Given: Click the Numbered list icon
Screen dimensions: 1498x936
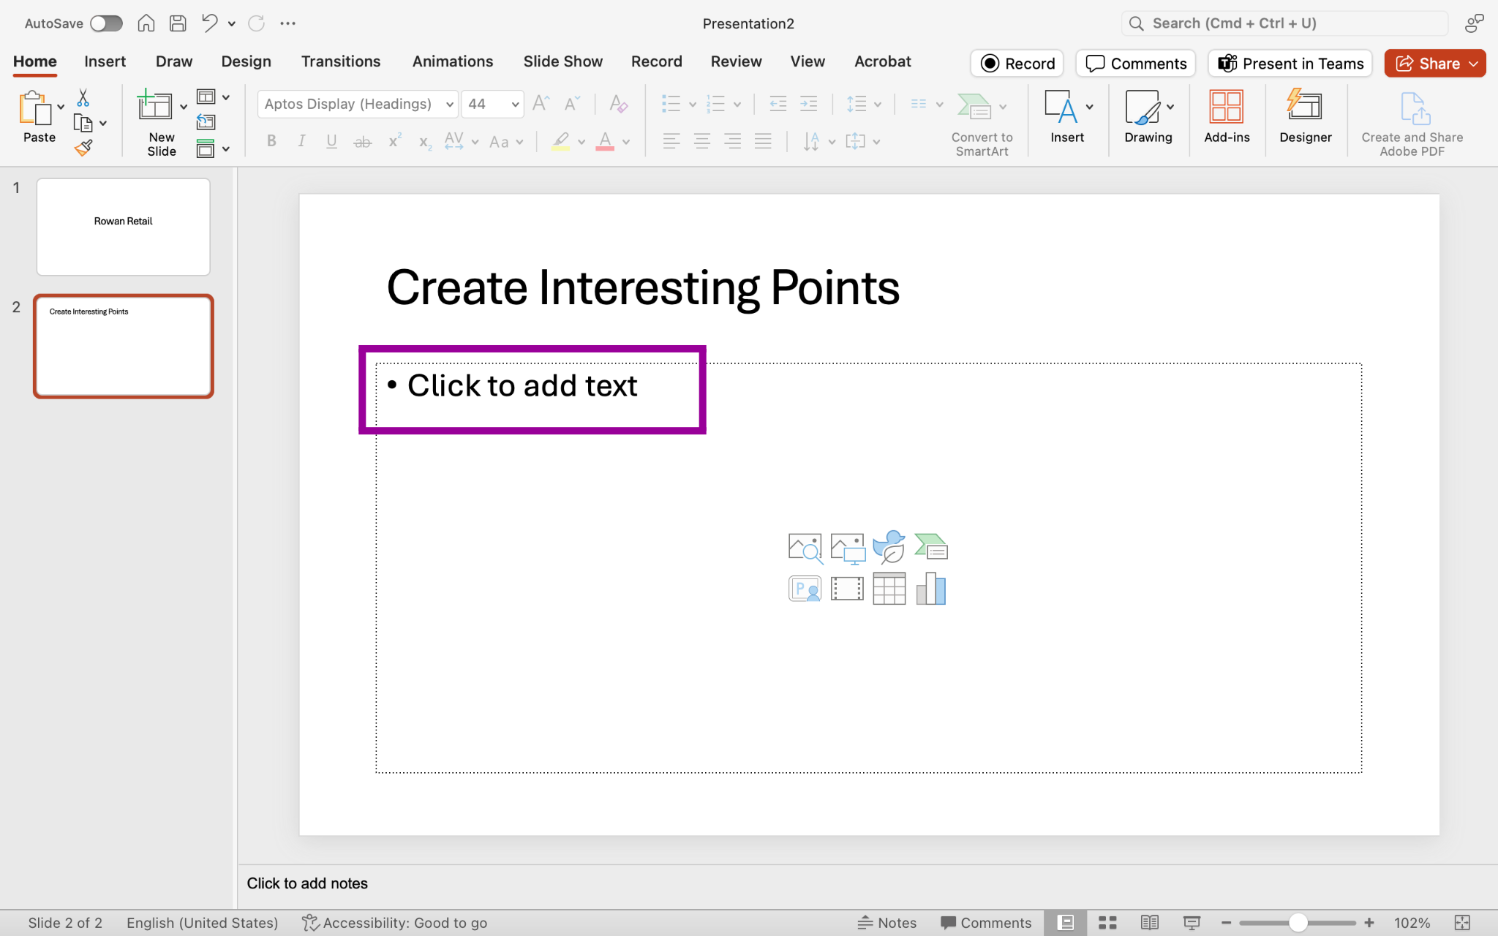Looking at the screenshot, I should [x=716, y=104].
